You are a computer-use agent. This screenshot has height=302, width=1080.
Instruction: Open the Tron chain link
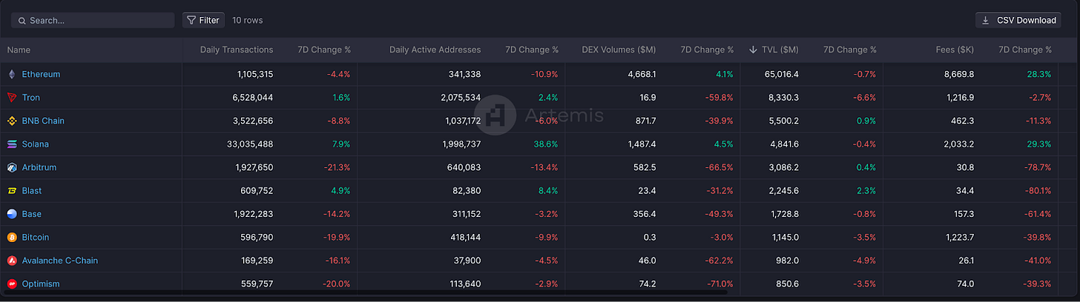(x=31, y=98)
